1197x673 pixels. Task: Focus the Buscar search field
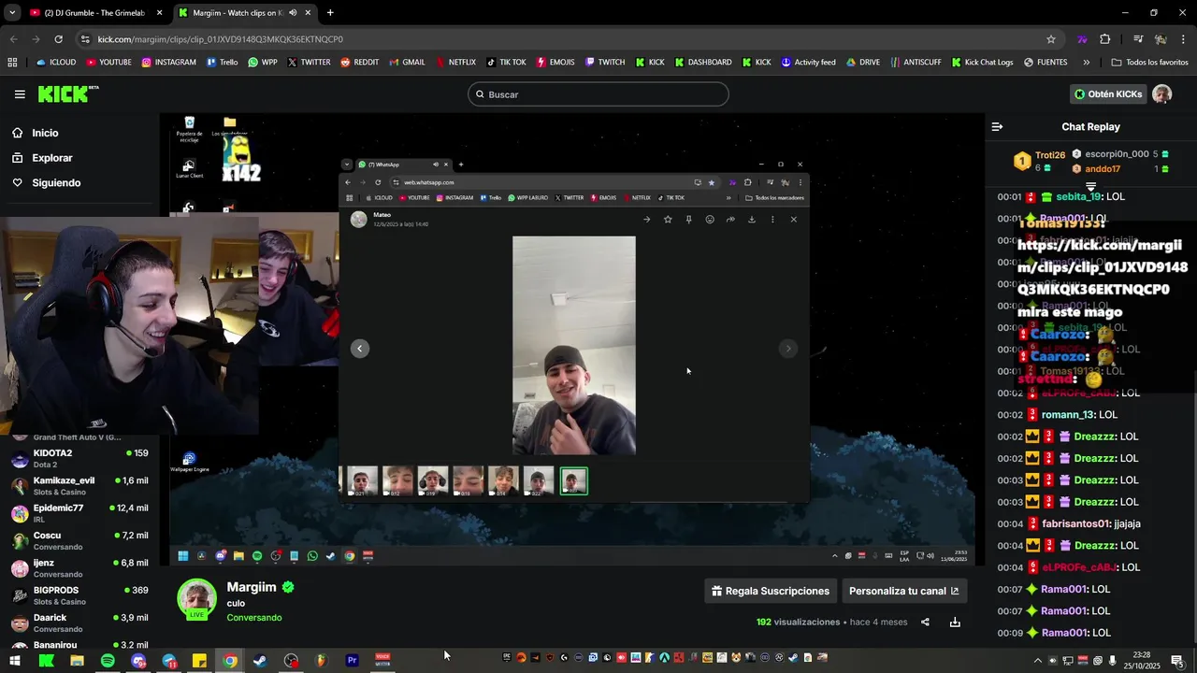click(598, 94)
